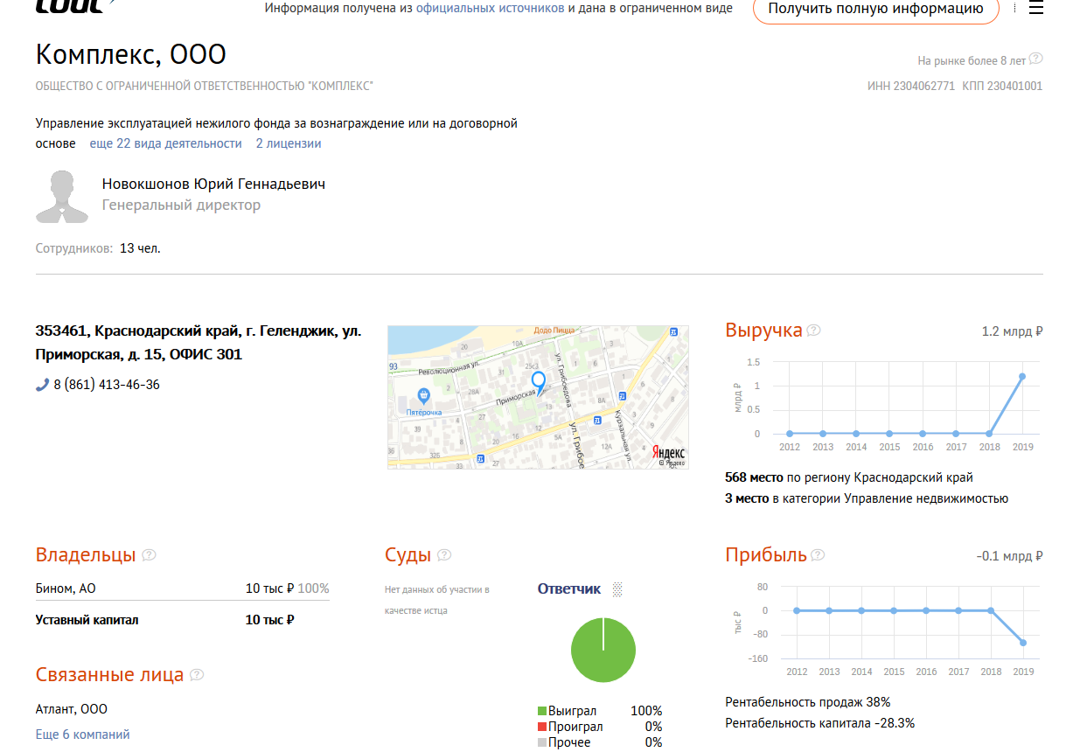The height and width of the screenshot is (752, 1087).
Task: Click the phone icon near 8 (861) 413-46-36
Action: [x=42, y=385]
